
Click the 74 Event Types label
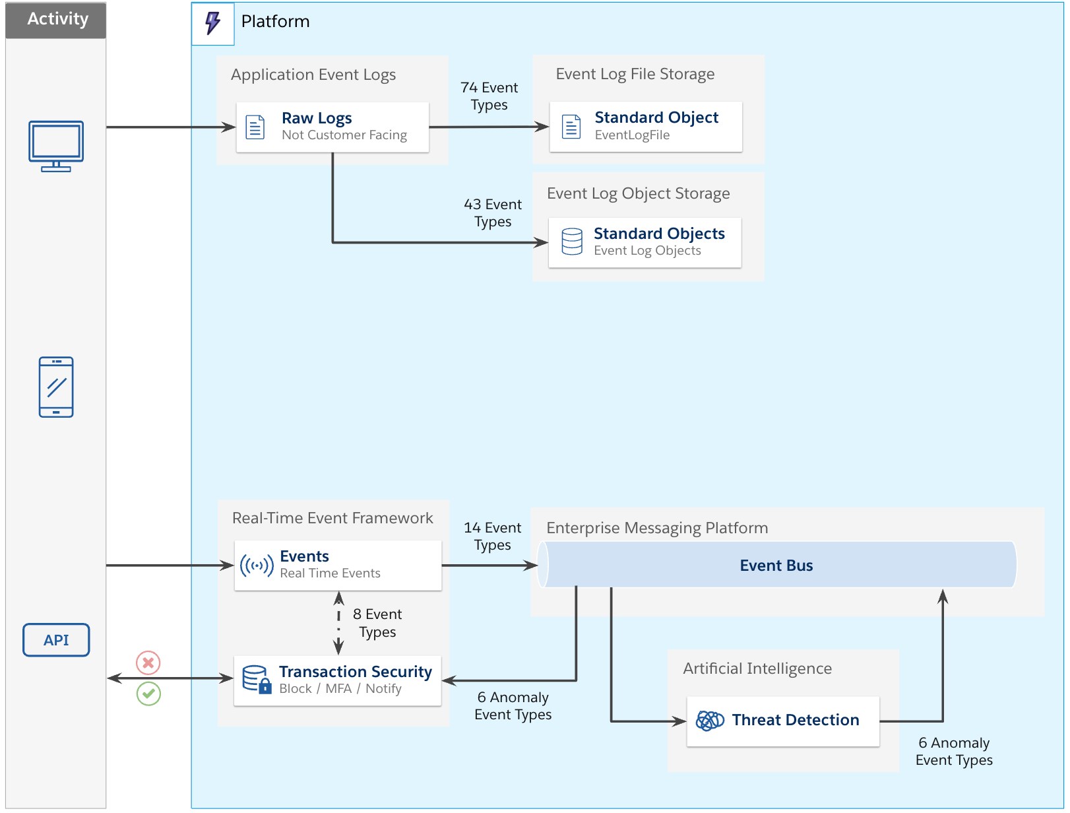[x=489, y=96]
